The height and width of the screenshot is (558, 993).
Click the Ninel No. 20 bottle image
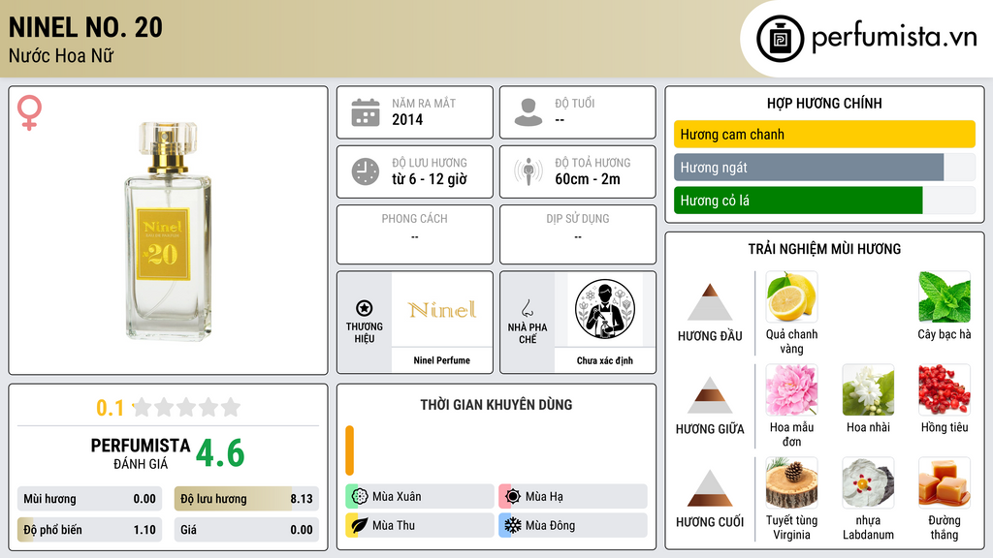pyautogui.click(x=167, y=232)
